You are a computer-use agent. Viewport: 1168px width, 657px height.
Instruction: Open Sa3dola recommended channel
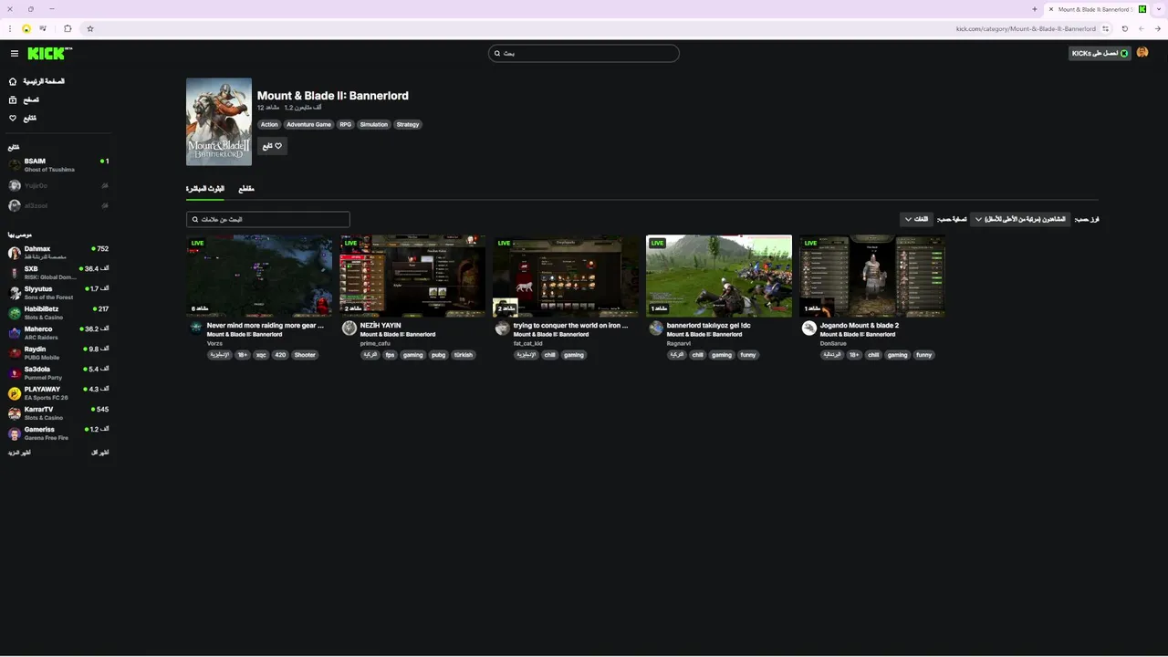pos(58,372)
